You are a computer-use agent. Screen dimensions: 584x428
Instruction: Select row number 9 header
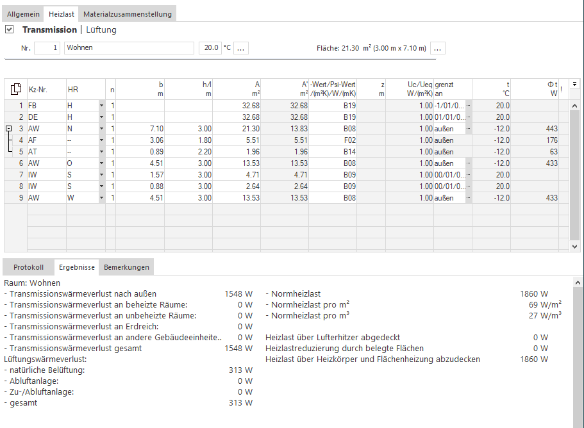click(16, 198)
